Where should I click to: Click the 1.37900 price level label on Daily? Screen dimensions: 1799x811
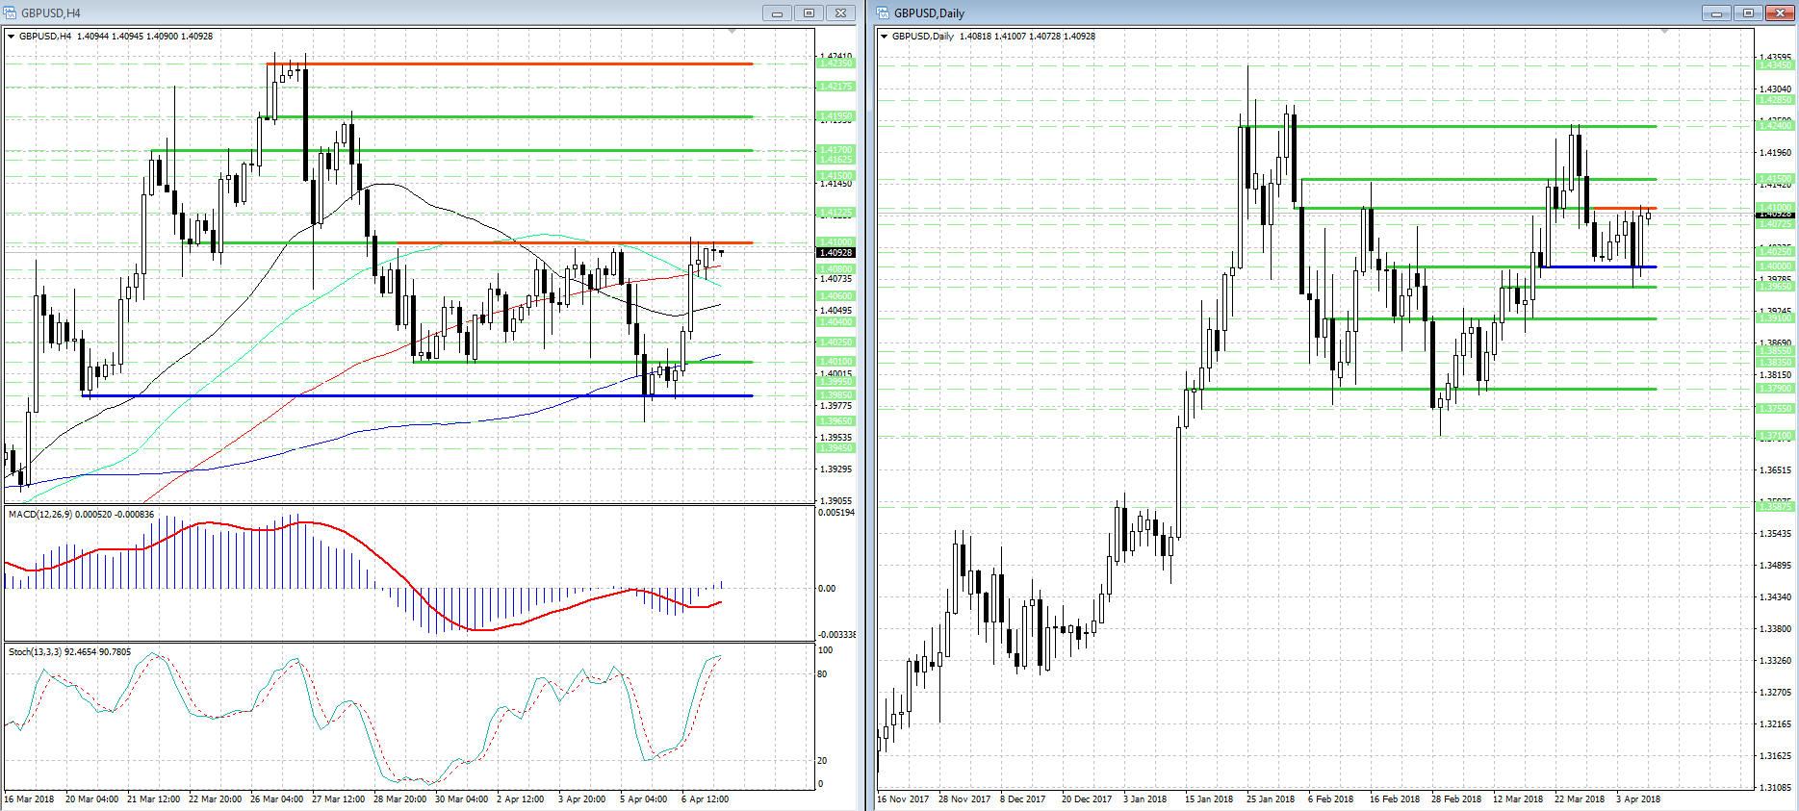[x=1775, y=389]
